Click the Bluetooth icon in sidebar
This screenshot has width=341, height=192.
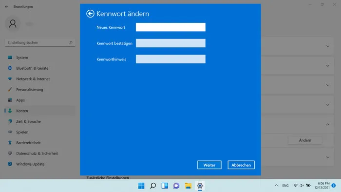coord(10,68)
